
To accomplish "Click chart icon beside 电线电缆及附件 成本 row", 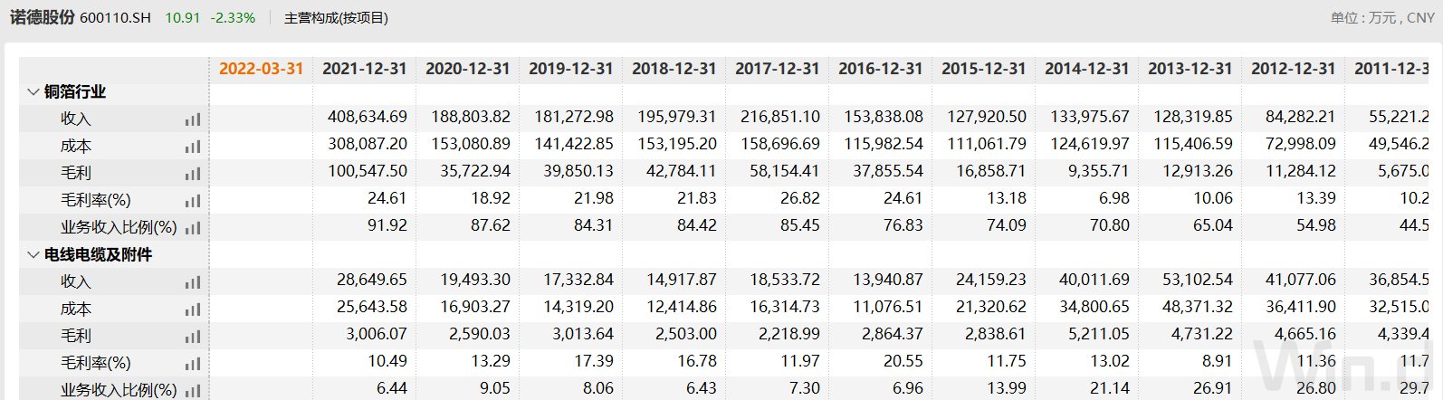I will [x=192, y=310].
